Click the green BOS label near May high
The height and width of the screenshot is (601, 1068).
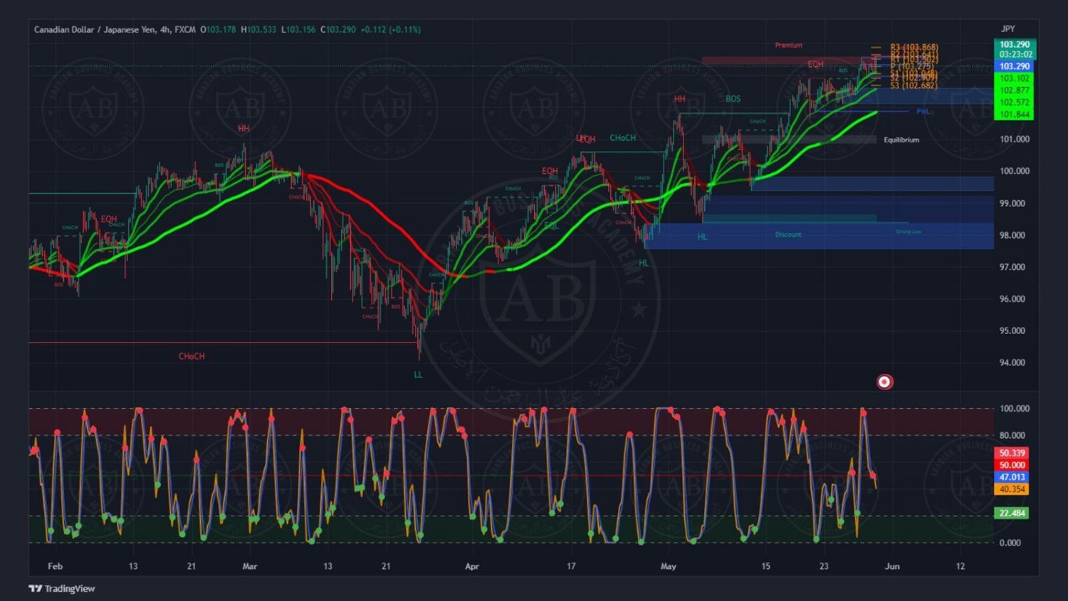pyautogui.click(x=733, y=99)
